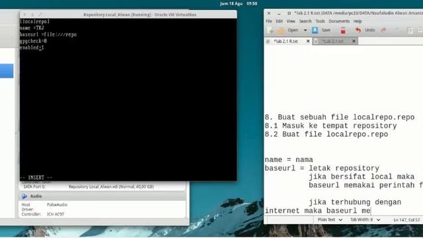Screen dimensions: 423x238
Task: Click the 'baseurl =file:///repo' line in terminal
Action: 48,34
